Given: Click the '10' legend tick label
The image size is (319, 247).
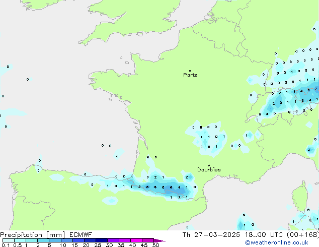Looking at the screenshot, I should pos(63,245).
